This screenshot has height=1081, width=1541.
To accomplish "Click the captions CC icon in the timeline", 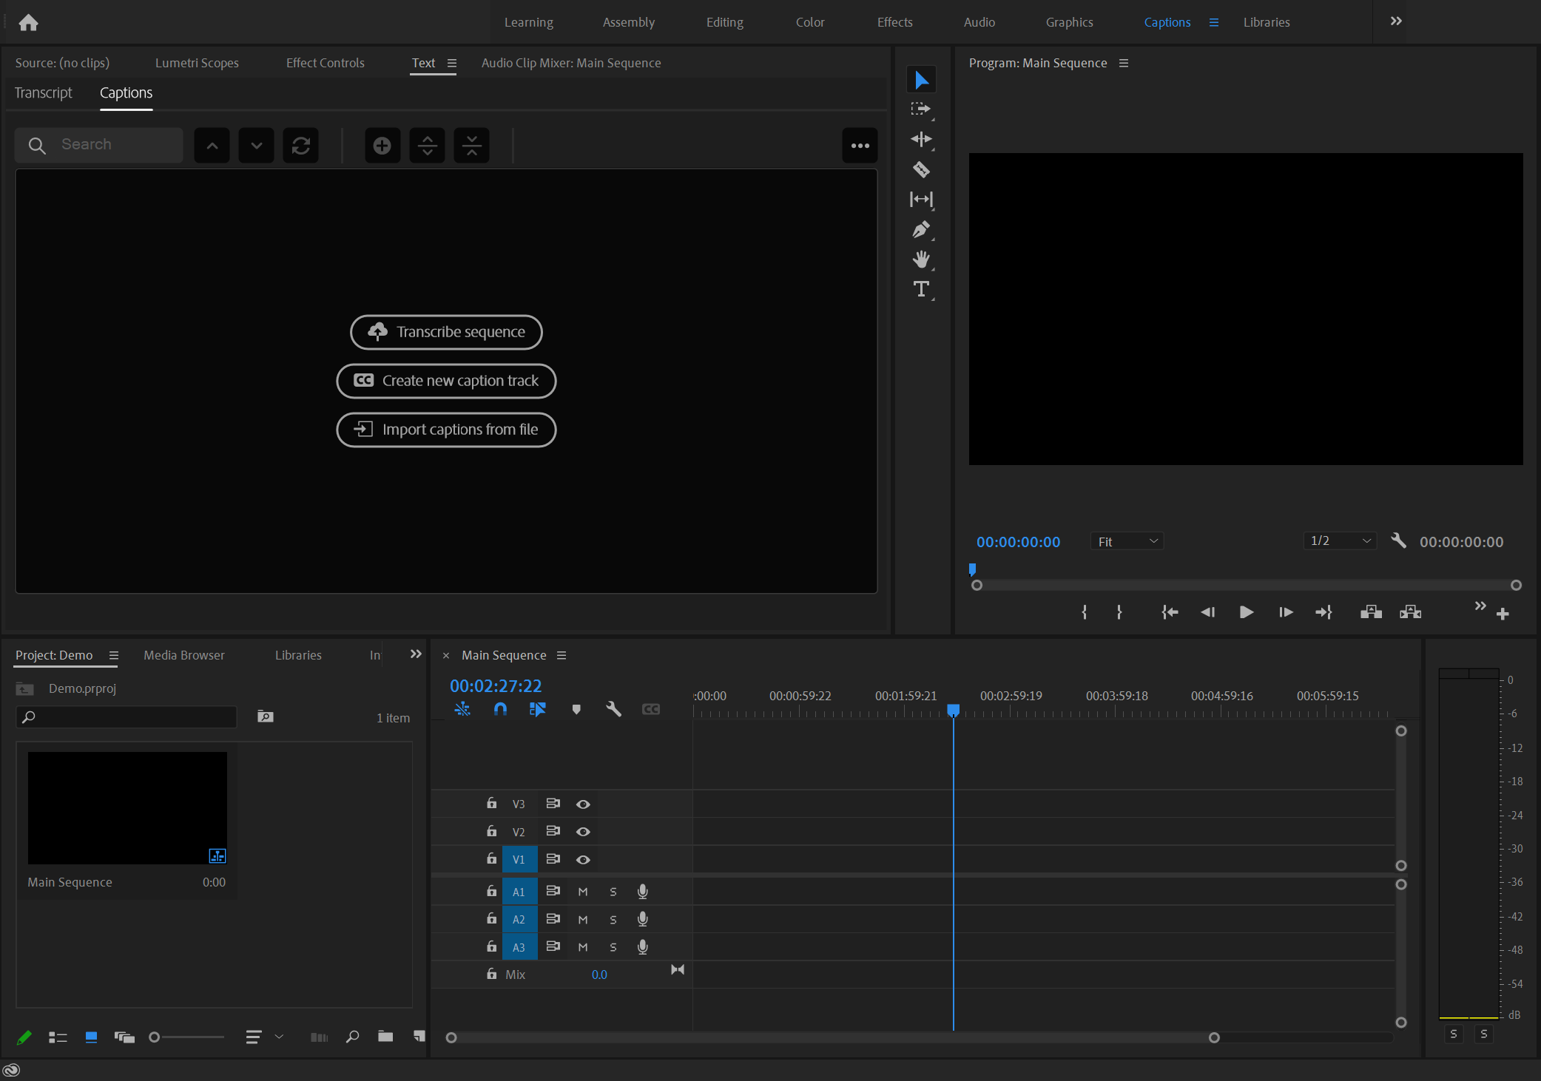I will click(x=651, y=708).
